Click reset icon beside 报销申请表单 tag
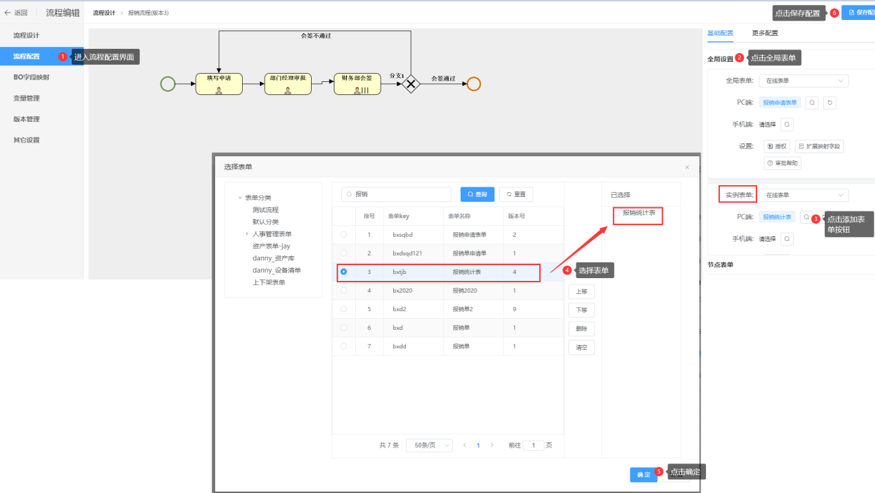Screen dimensions: 875x493 (x=830, y=103)
